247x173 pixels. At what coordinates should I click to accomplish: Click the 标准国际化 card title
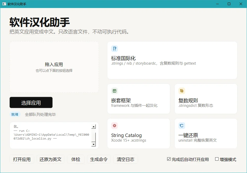[x=123, y=58]
